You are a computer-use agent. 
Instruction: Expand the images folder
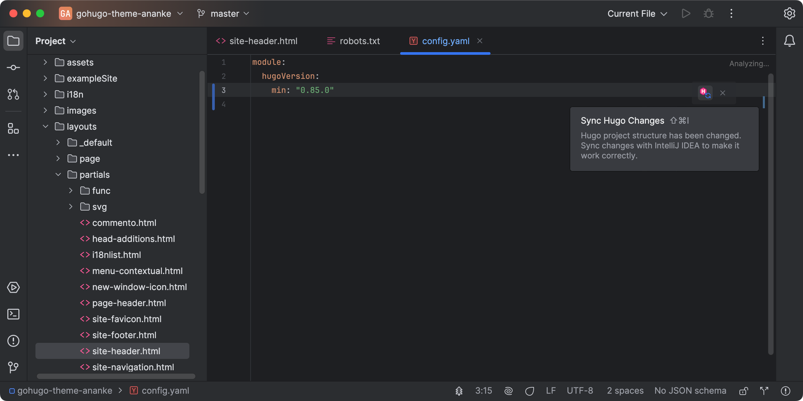(46, 110)
